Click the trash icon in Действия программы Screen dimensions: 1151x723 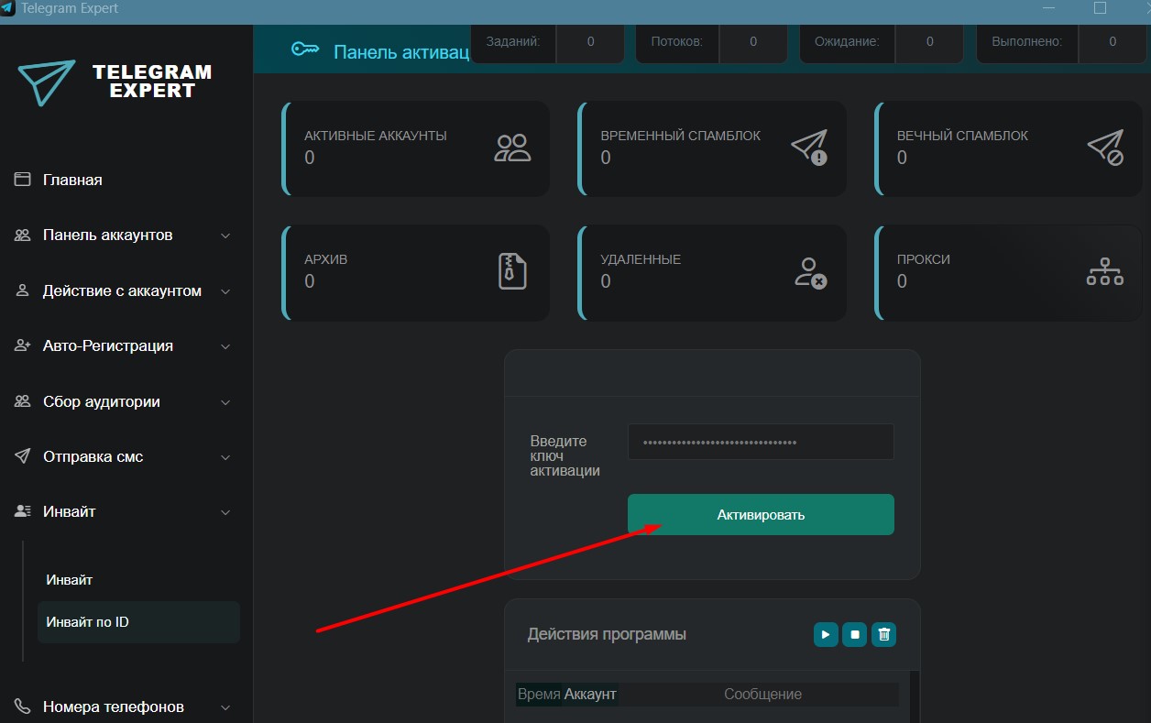coord(883,634)
